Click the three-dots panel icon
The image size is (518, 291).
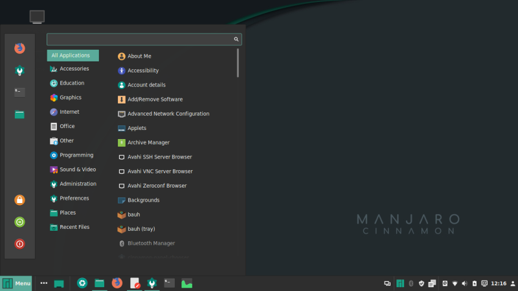43,283
